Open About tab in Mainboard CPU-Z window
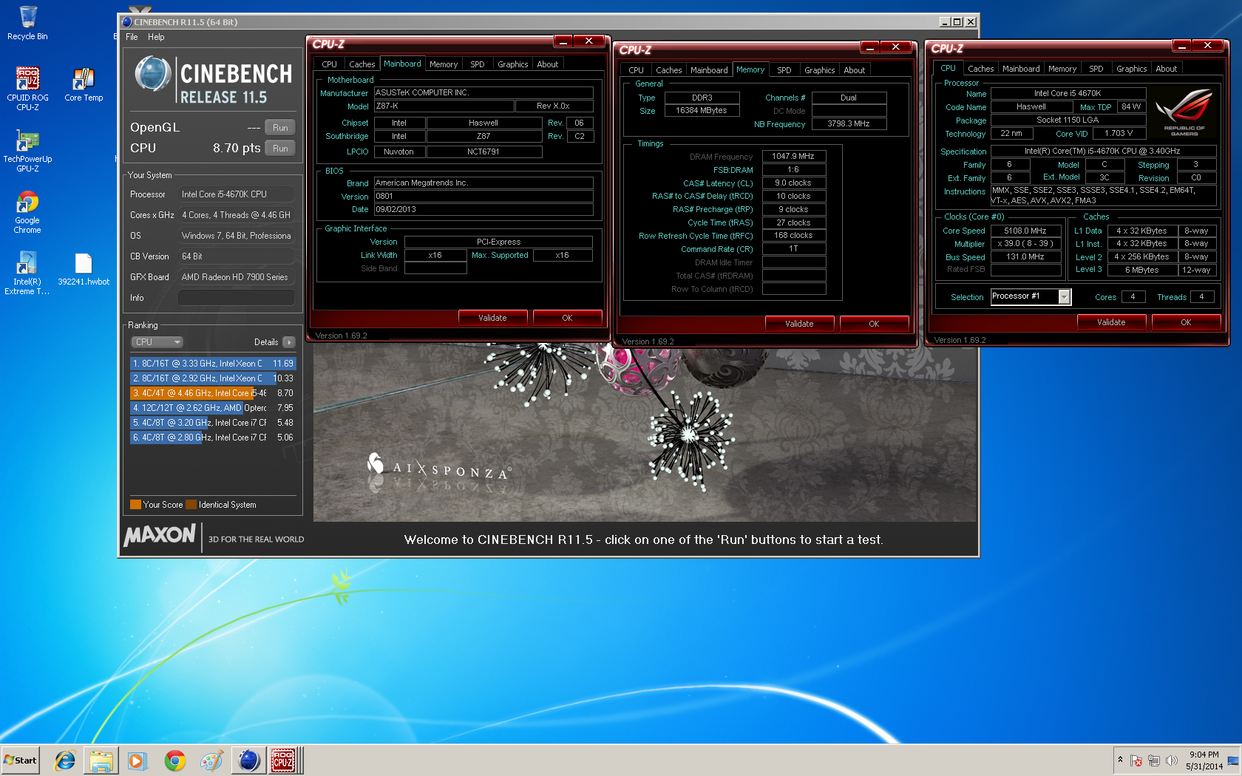Image resolution: width=1242 pixels, height=776 pixels. 548,64
